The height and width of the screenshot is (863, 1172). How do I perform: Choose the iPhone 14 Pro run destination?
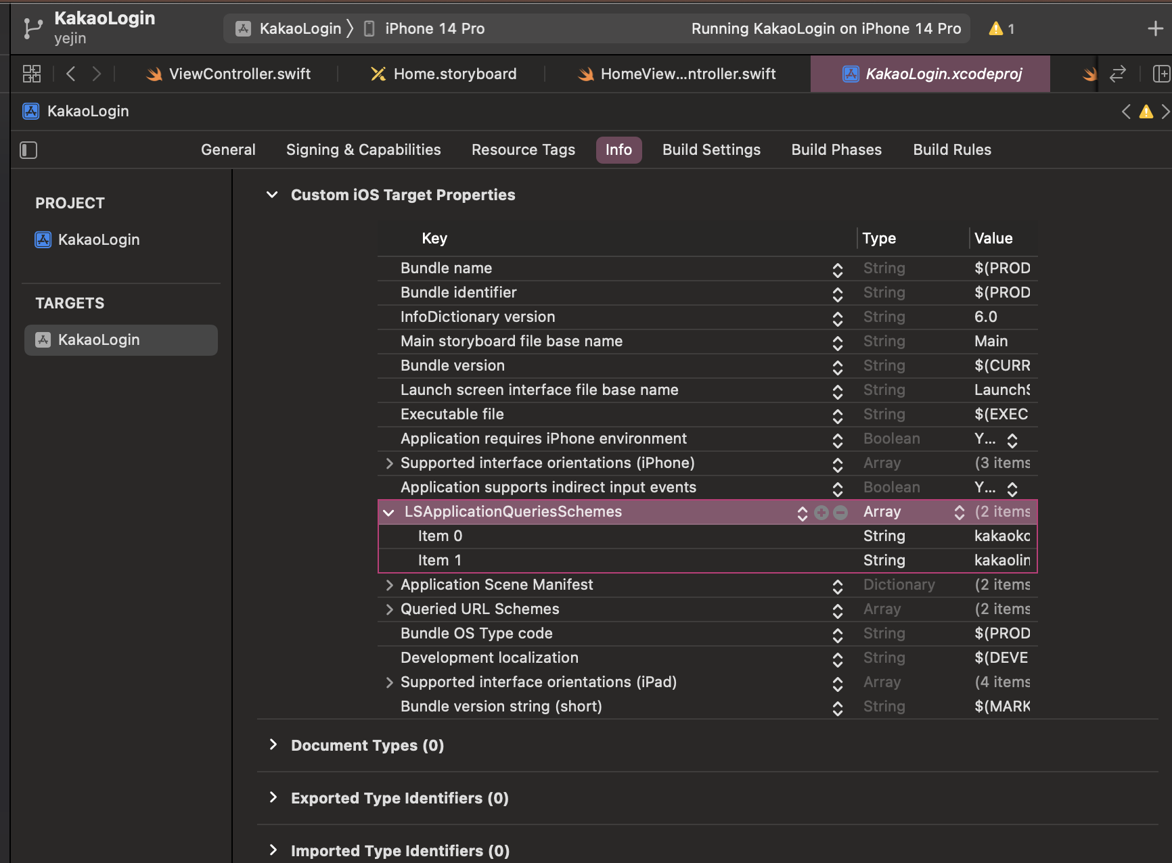(x=424, y=28)
